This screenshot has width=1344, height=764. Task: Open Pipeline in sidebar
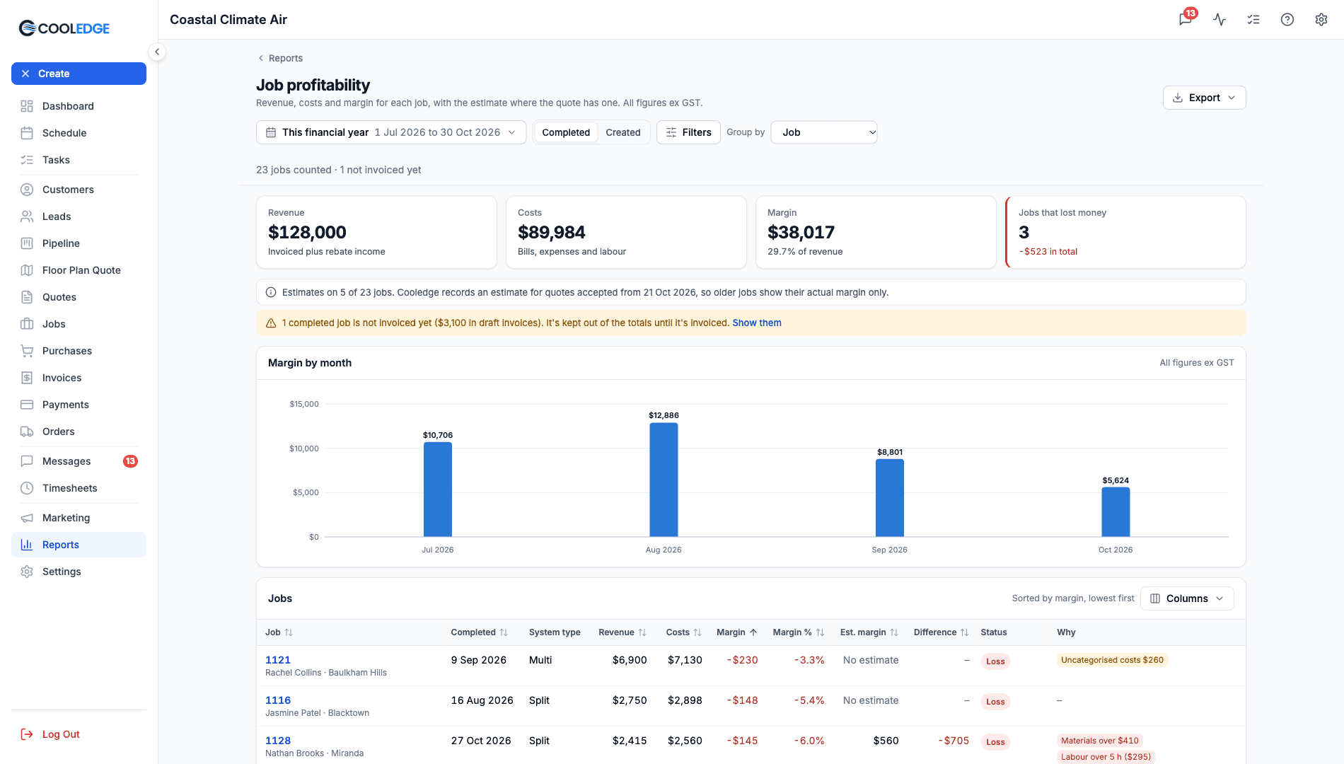[x=79, y=243]
